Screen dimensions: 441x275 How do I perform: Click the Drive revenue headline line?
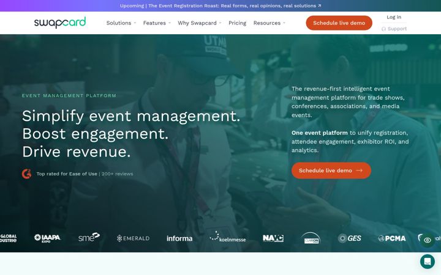click(76, 152)
